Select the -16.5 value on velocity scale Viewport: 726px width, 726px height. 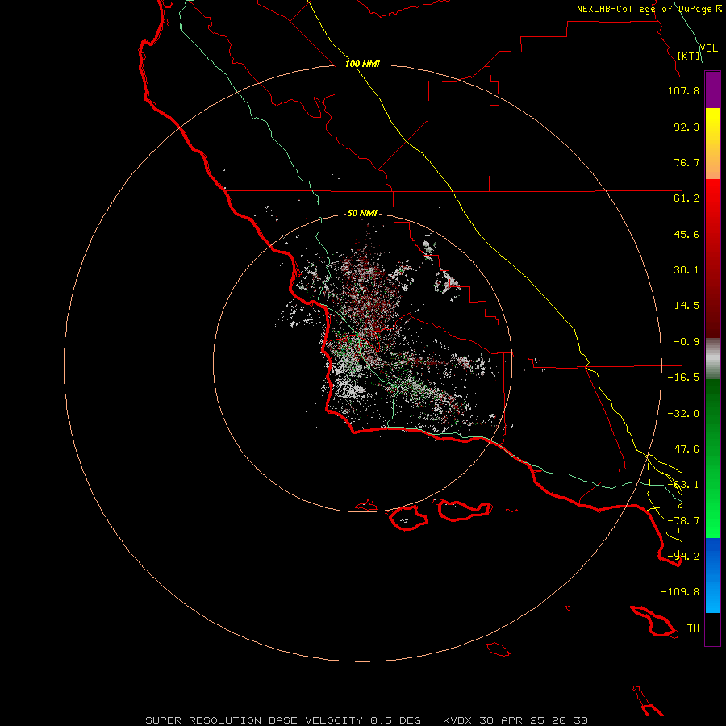pos(683,378)
